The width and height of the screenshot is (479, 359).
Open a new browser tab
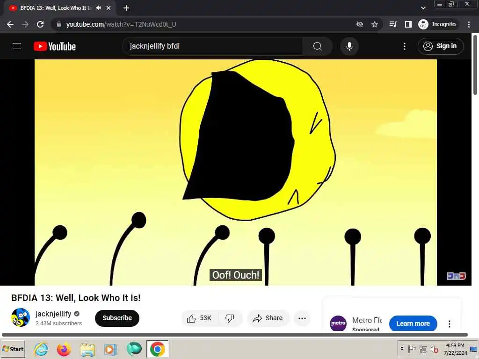click(x=126, y=8)
